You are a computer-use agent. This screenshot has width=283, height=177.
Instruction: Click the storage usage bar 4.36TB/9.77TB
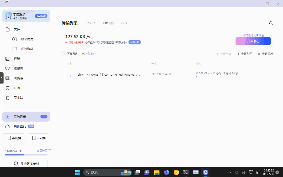click(x=26, y=155)
